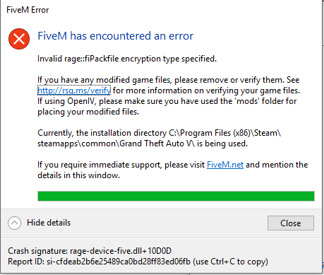Click the 'If you have any modified game files' line
Screen dimensions: 324x275
169,80
